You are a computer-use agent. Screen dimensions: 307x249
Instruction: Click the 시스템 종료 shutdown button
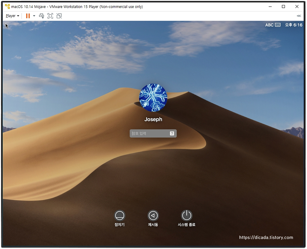[187, 215]
